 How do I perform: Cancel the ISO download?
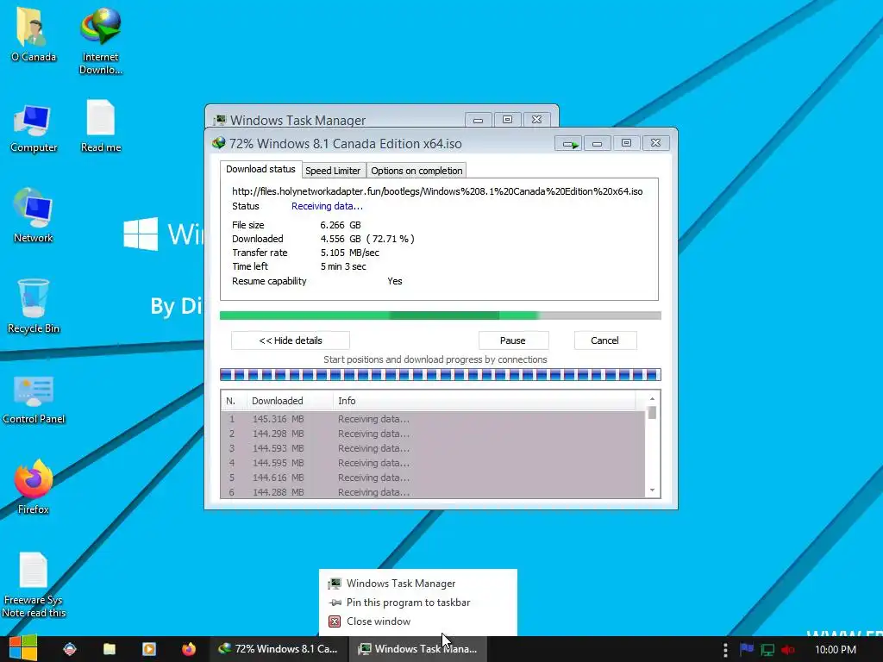[x=604, y=340]
